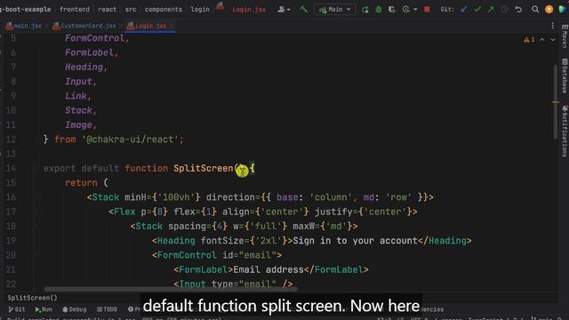Click the rollback undo arrow icon
This screenshot has width=569, height=320.
click(x=518, y=10)
